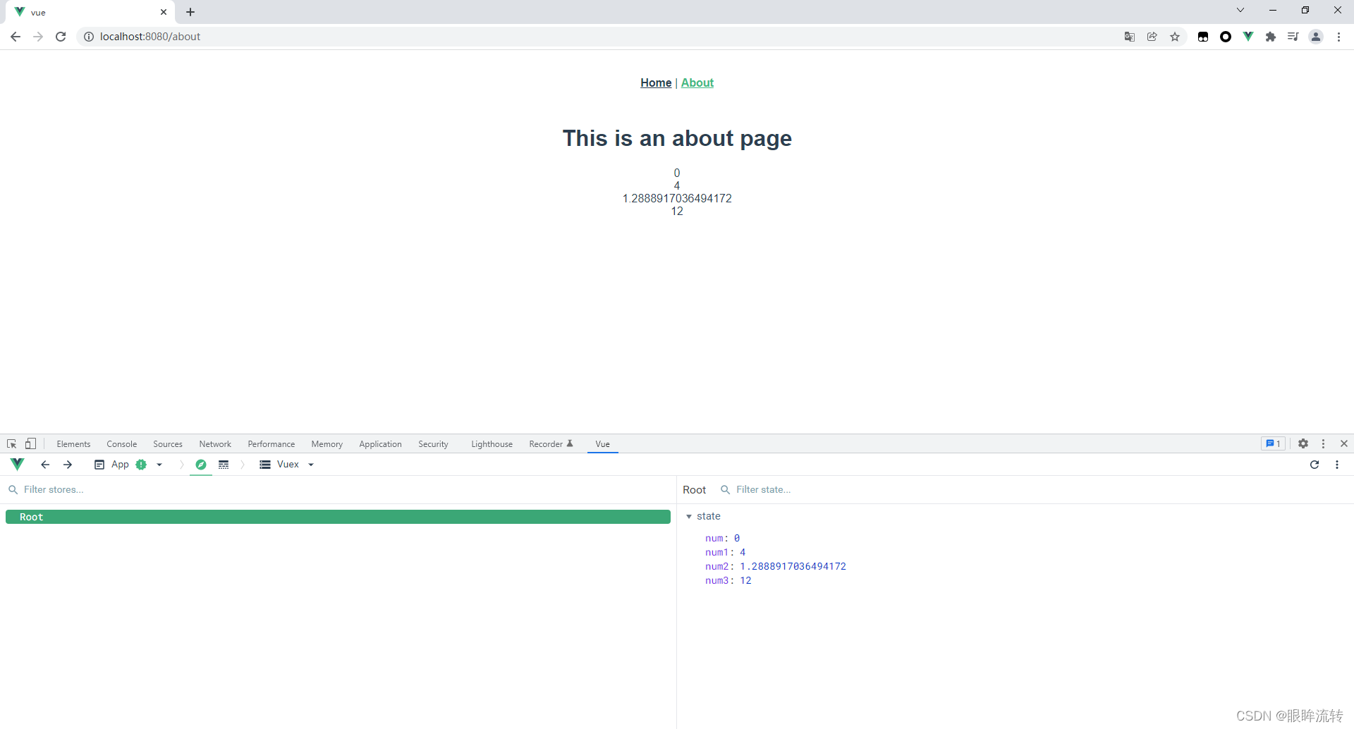Click the address bar URL

tap(150, 37)
